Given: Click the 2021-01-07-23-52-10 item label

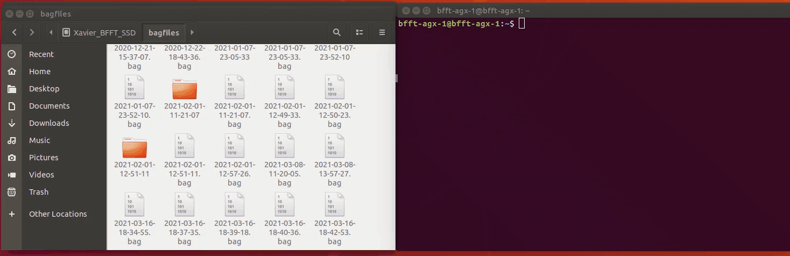Looking at the screenshot, I should [335, 53].
